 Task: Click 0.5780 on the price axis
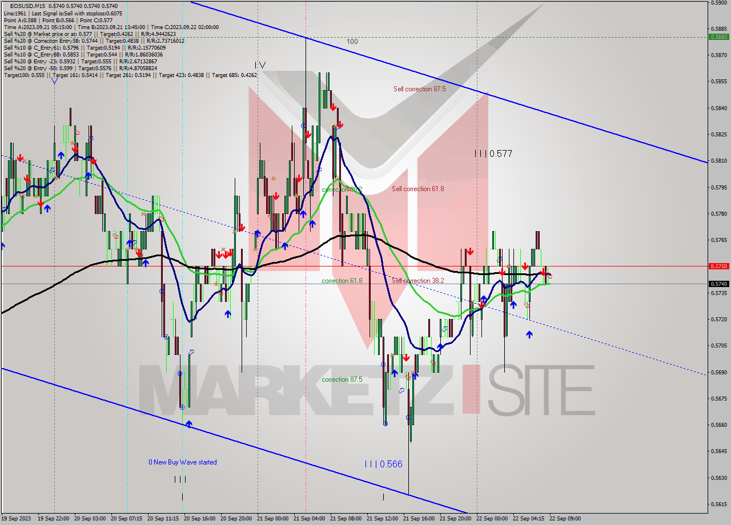tap(718, 214)
